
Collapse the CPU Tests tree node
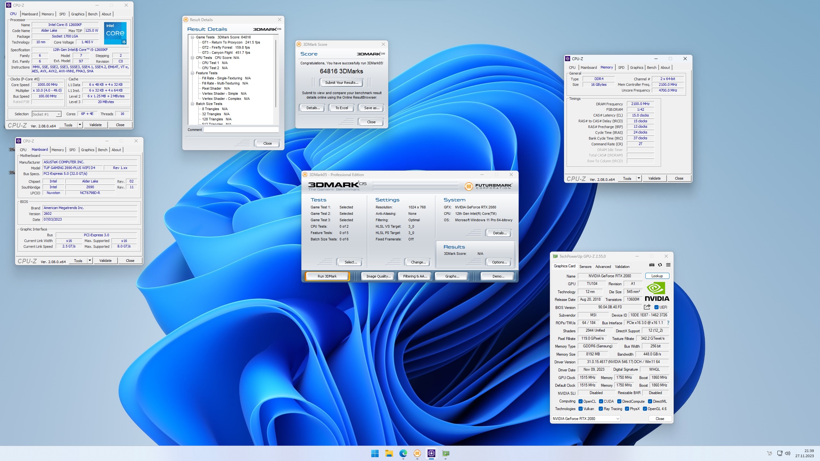click(192, 58)
